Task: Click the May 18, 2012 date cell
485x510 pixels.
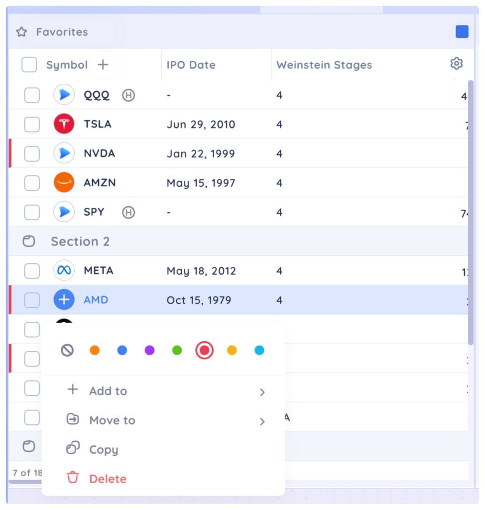Action: click(201, 271)
